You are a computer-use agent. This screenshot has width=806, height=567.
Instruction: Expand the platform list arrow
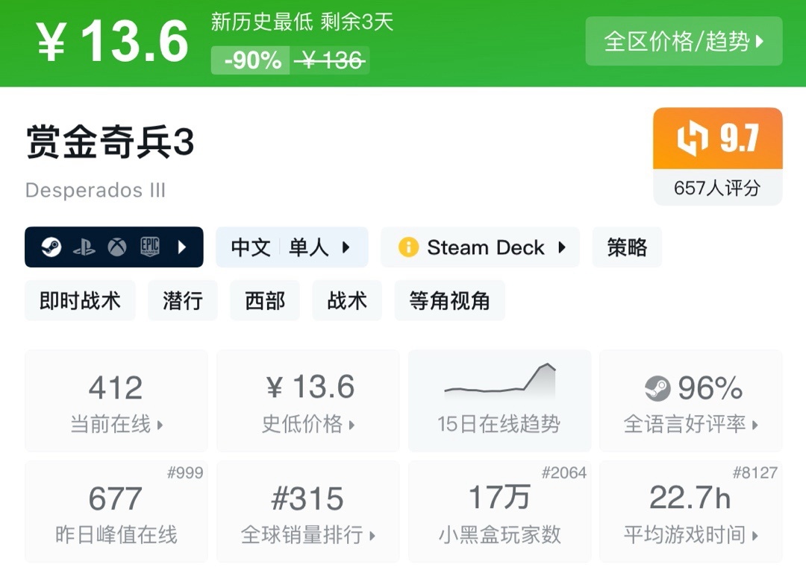point(182,247)
